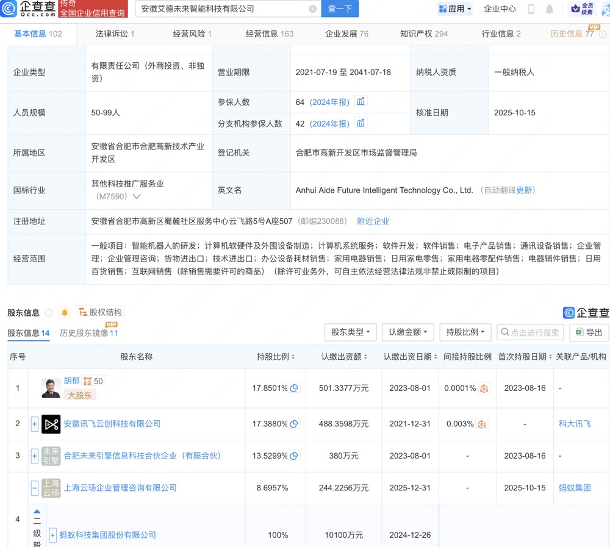The width and height of the screenshot is (610, 547).
Task: Click the notification bell in the top bar
Action: tap(550, 9)
